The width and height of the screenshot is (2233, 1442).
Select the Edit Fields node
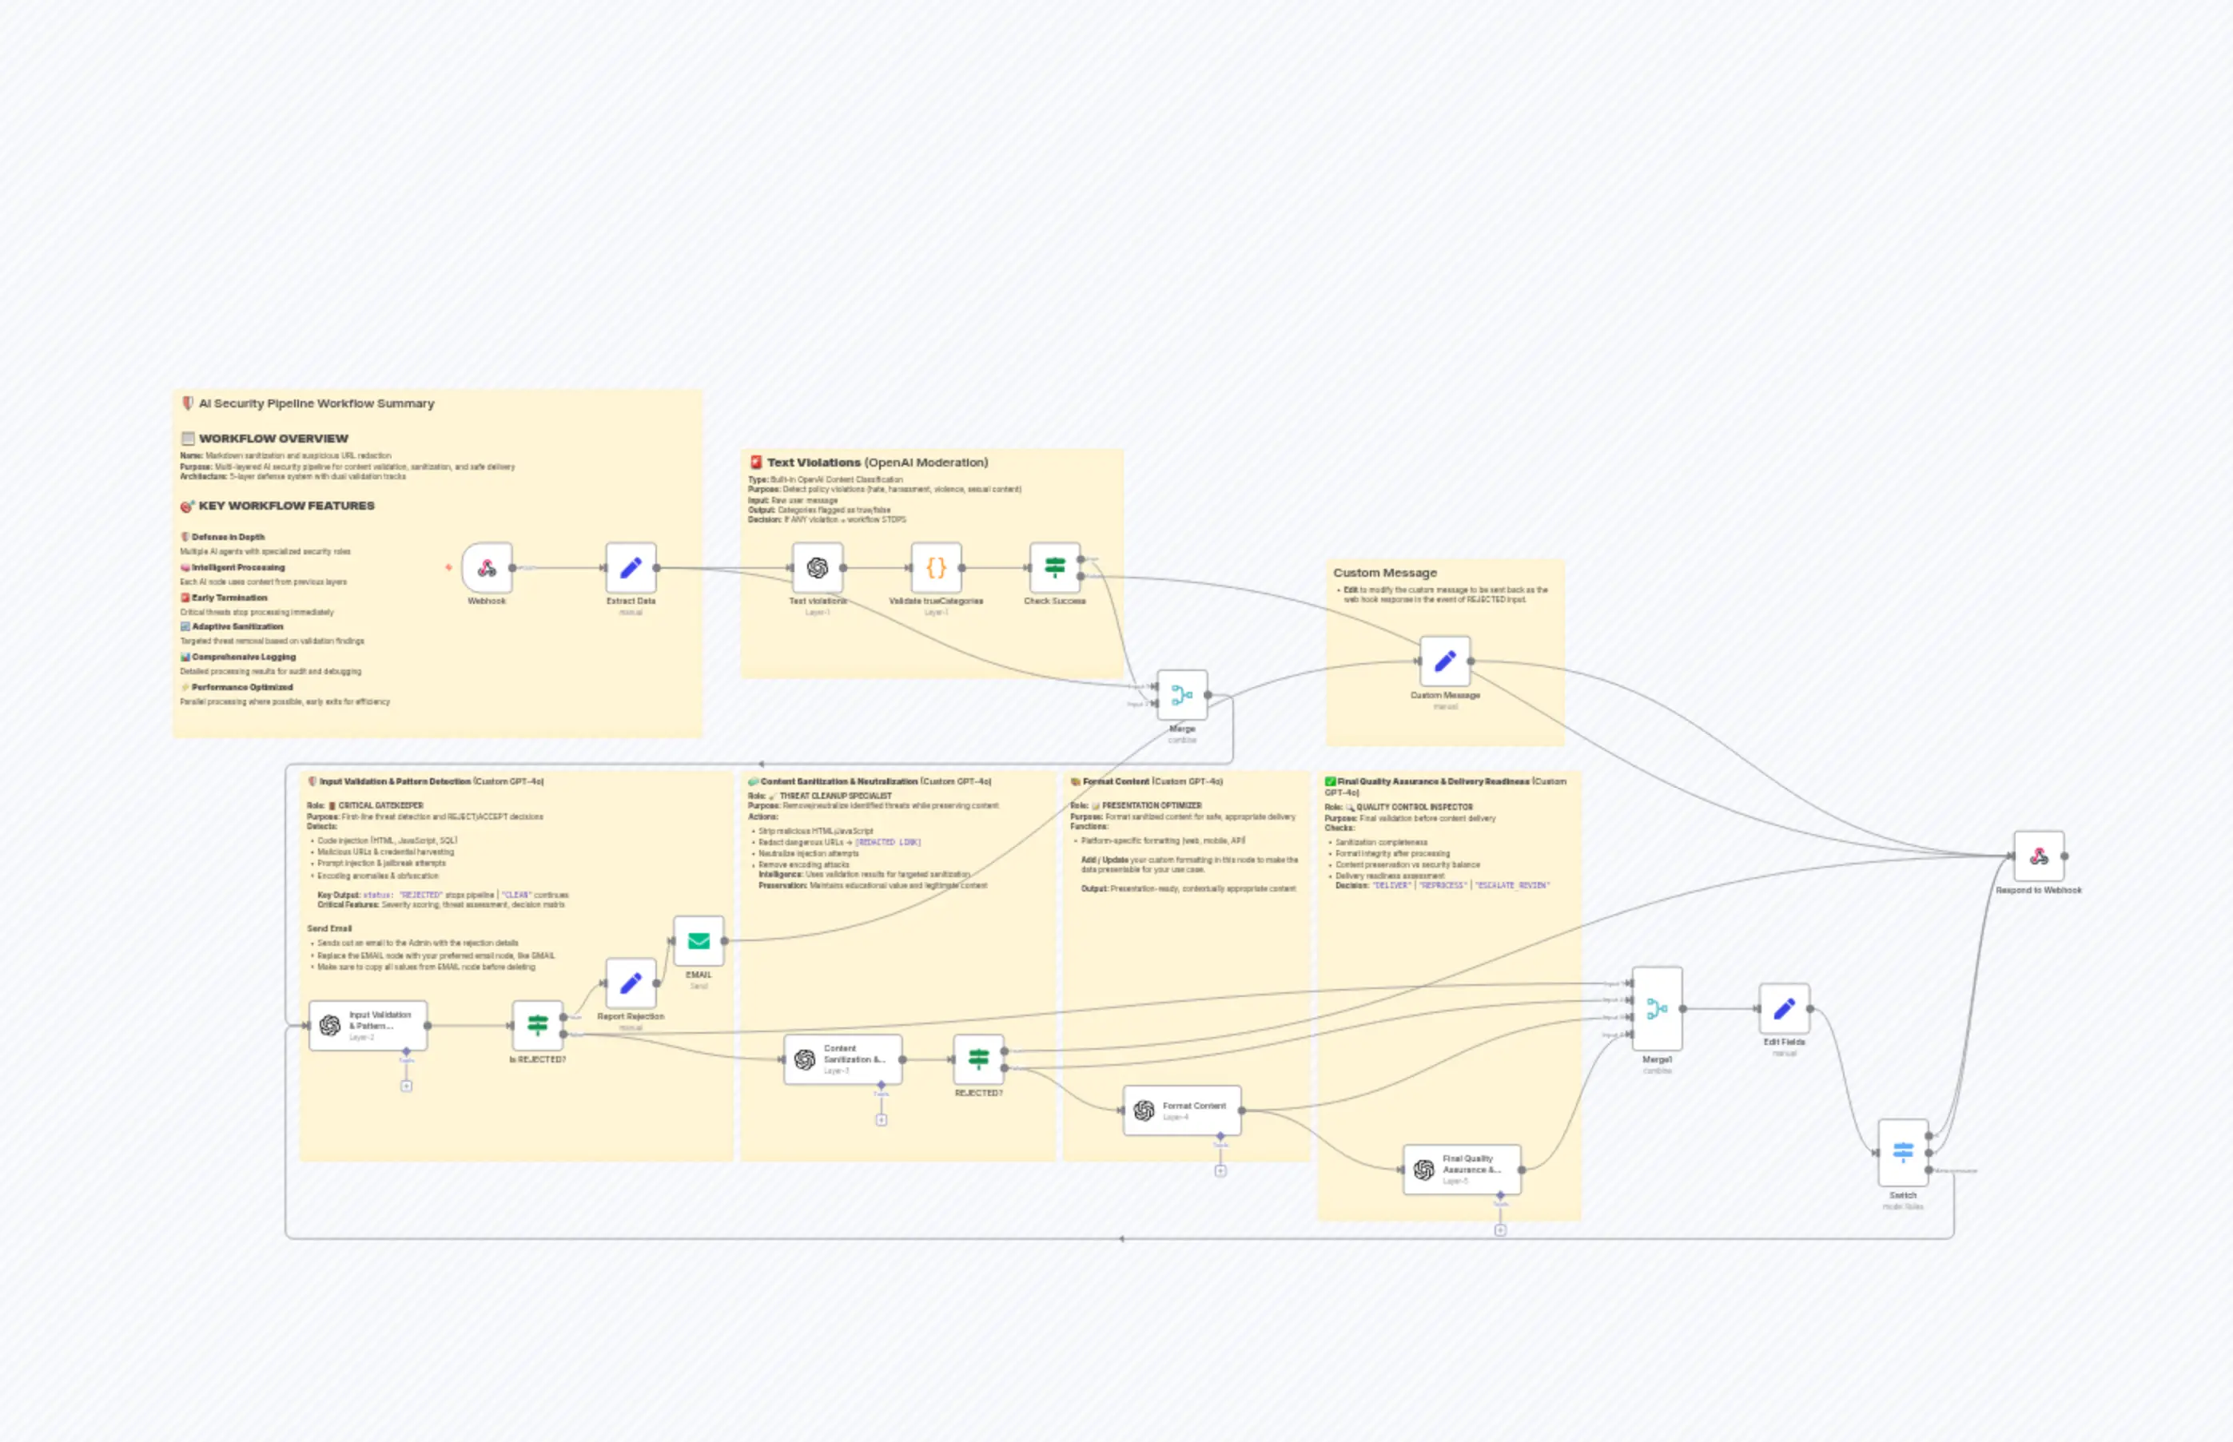click(1785, 1011)
